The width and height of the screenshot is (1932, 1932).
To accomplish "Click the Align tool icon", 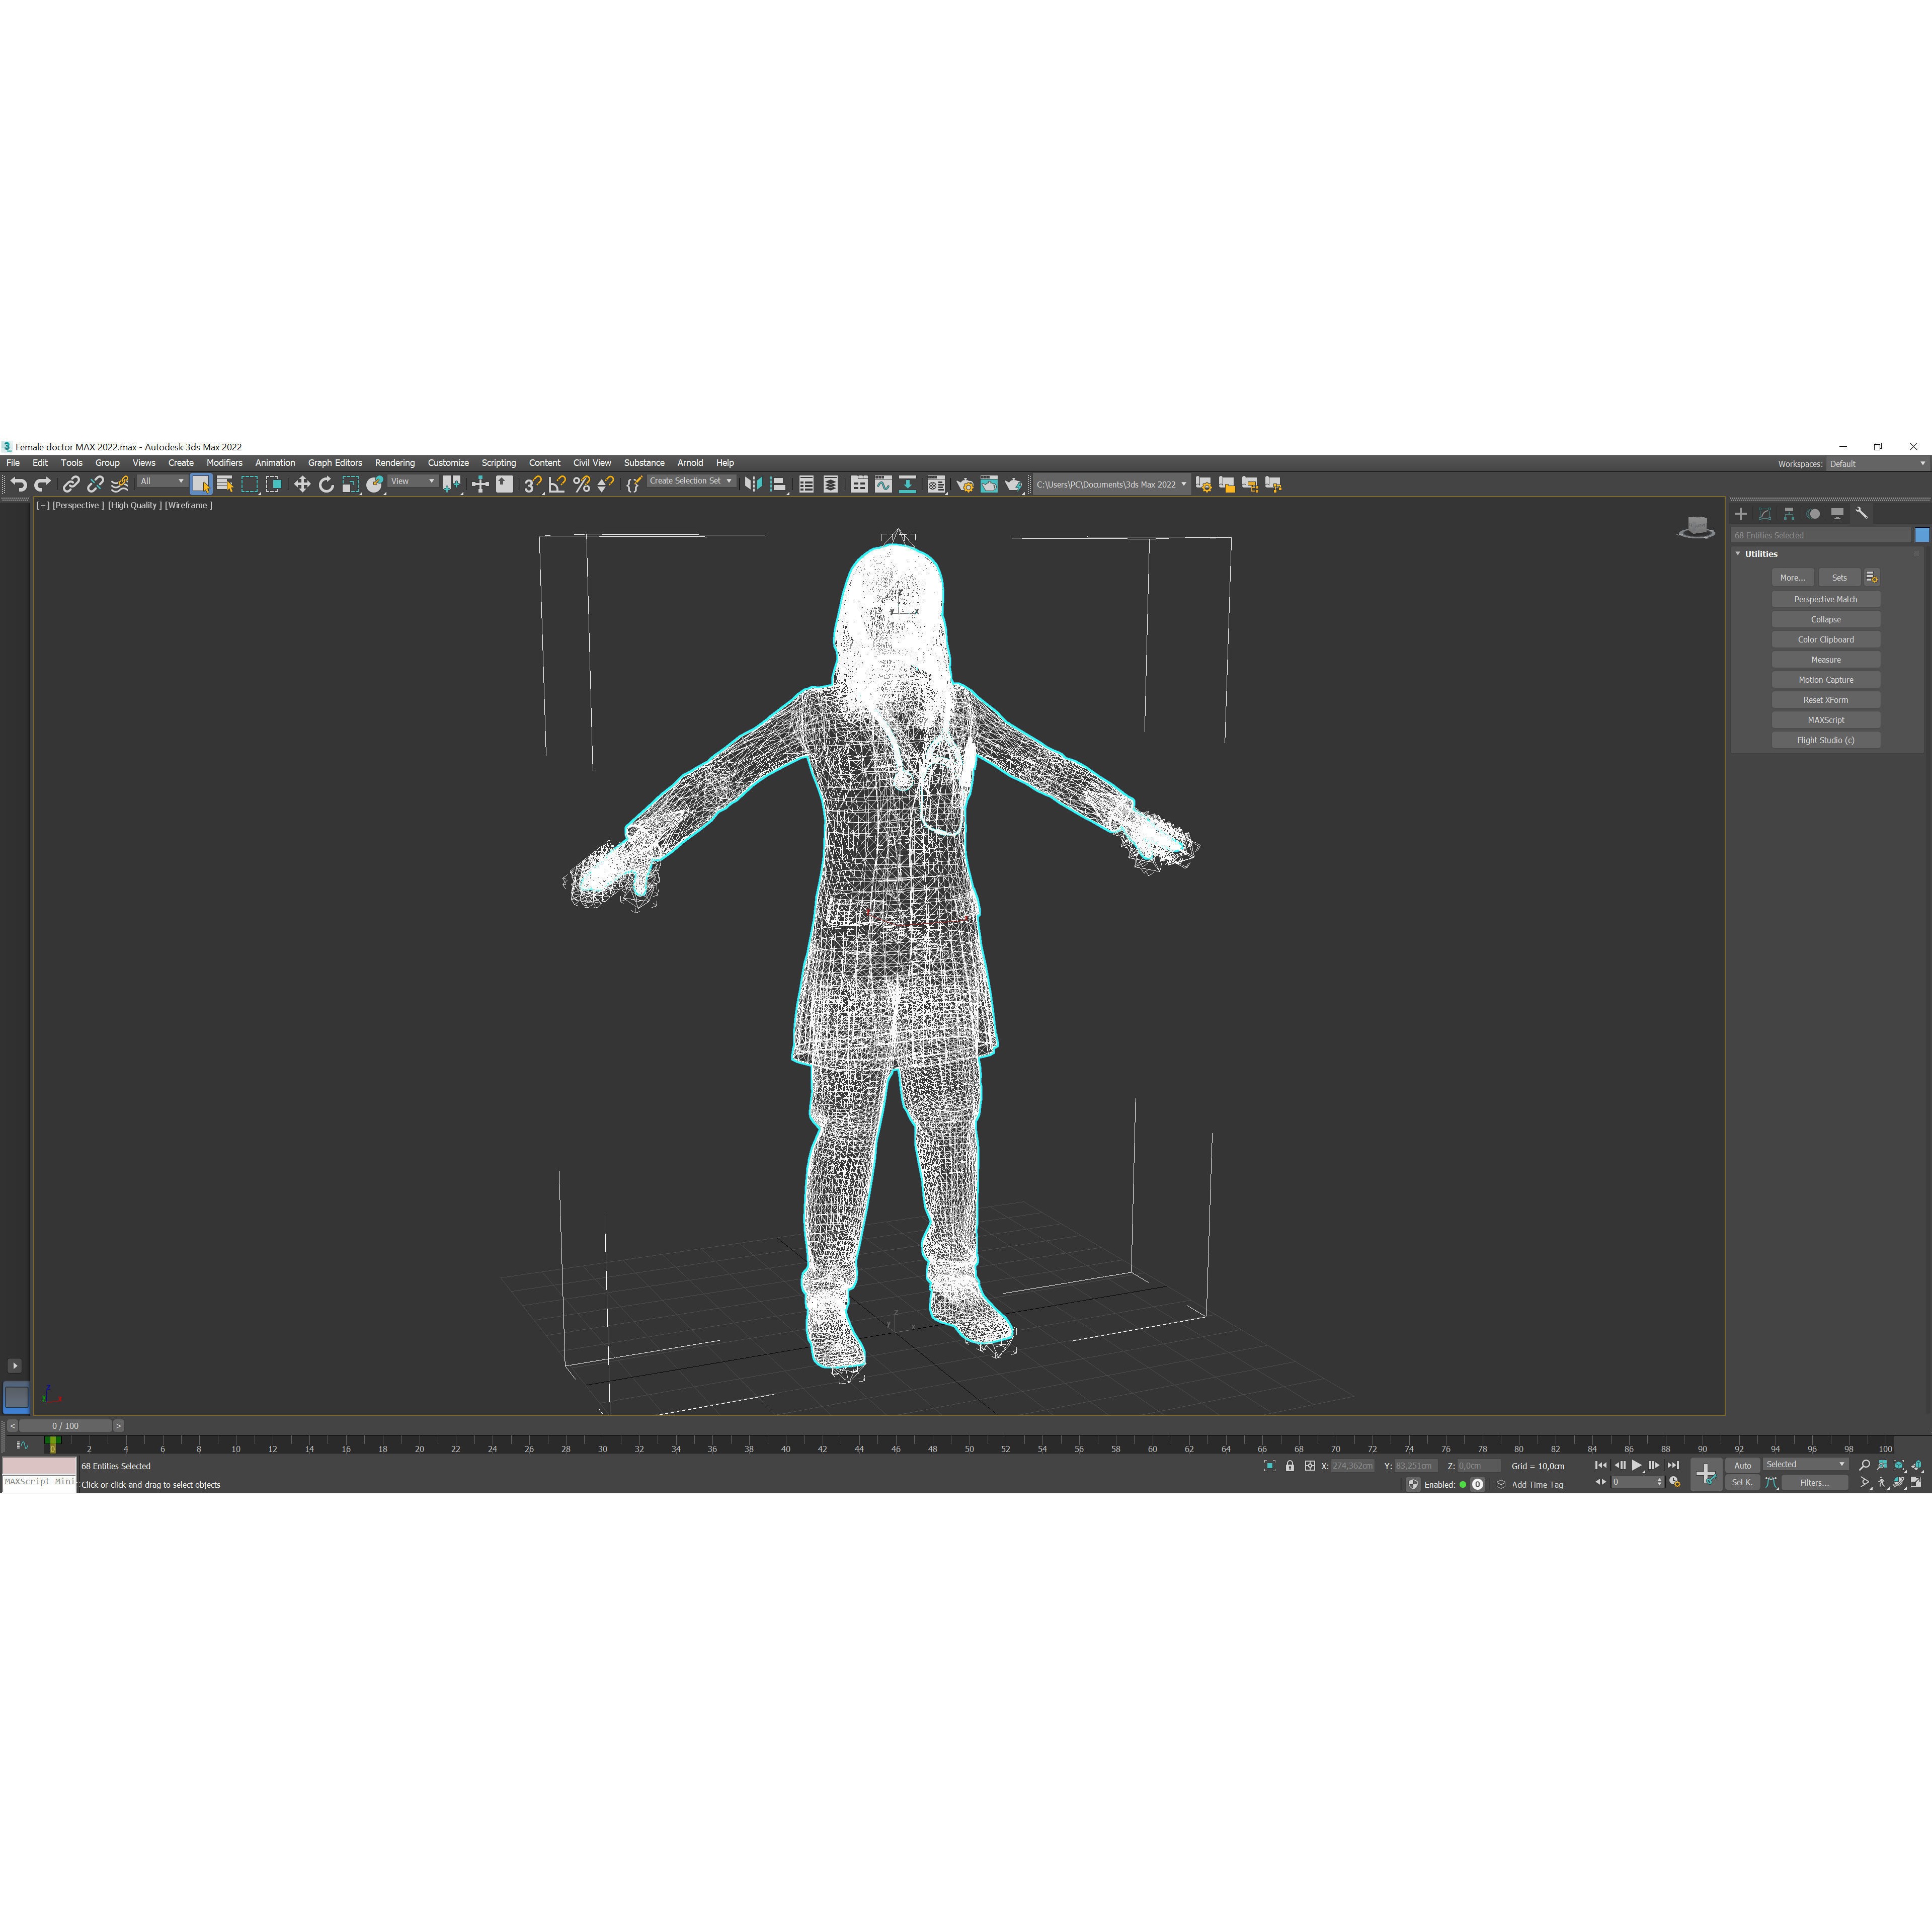I will (x=778, y=484).
